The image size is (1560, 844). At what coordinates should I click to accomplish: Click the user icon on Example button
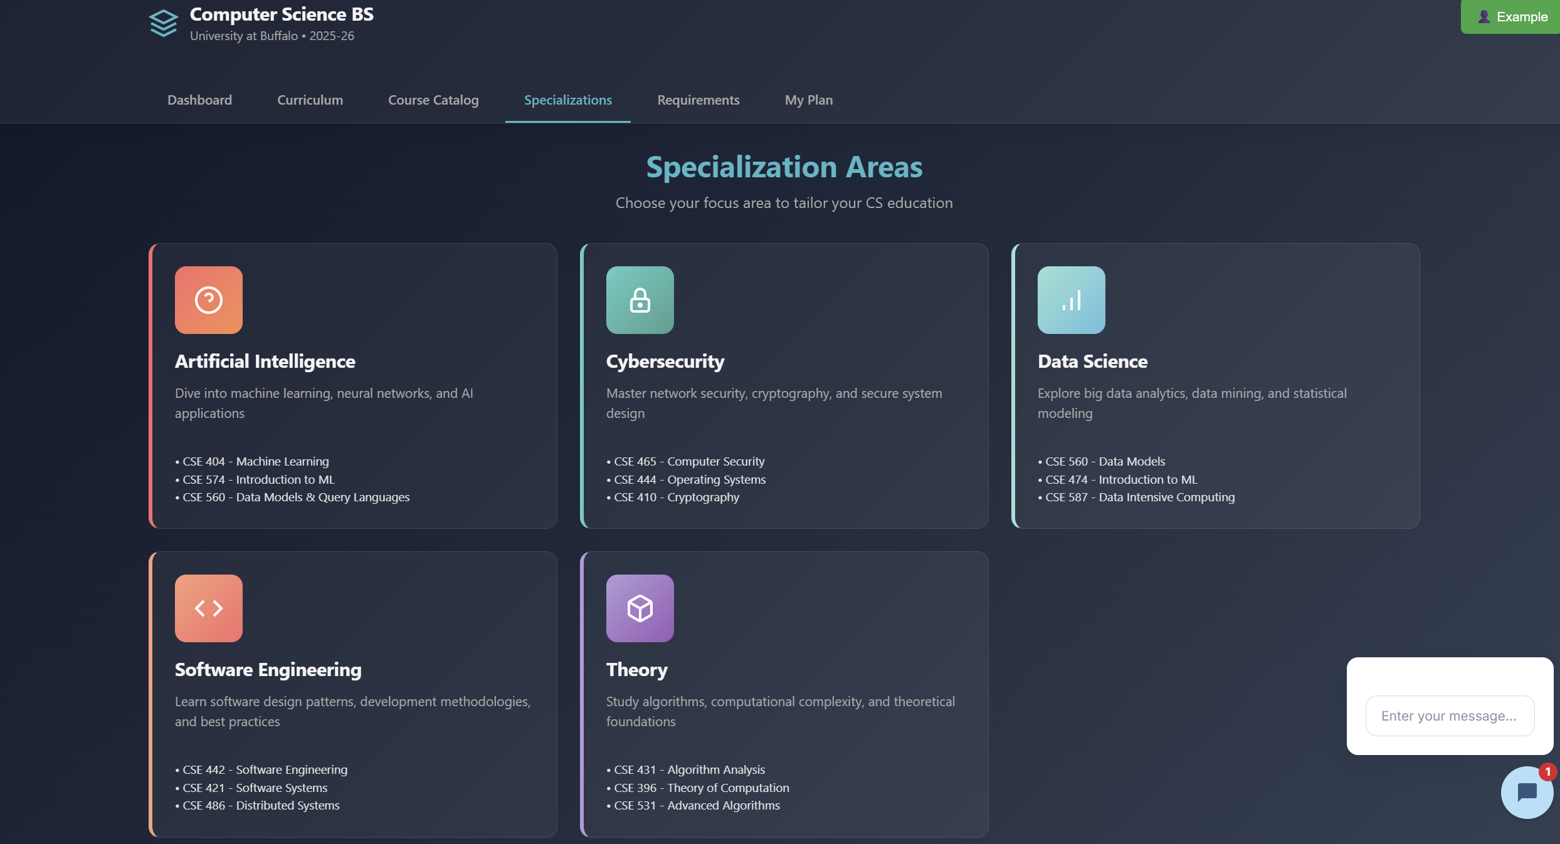pos(1484,17)
